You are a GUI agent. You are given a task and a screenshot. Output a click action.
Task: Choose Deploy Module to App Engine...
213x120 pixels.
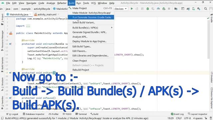pyautogui.click(x=91, y=41)
